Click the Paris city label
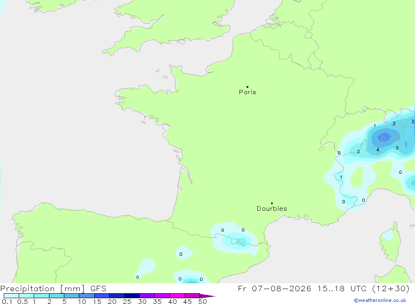The image size is (415, 304). pyautogui.click(x=247, y=92)
